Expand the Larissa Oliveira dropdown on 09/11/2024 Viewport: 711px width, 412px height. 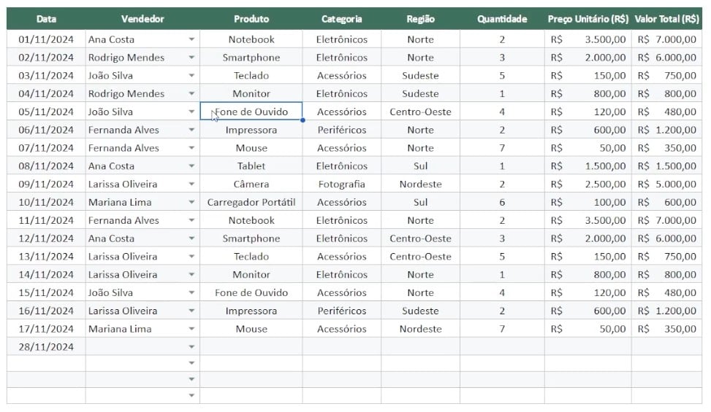[x=191, y=184]
